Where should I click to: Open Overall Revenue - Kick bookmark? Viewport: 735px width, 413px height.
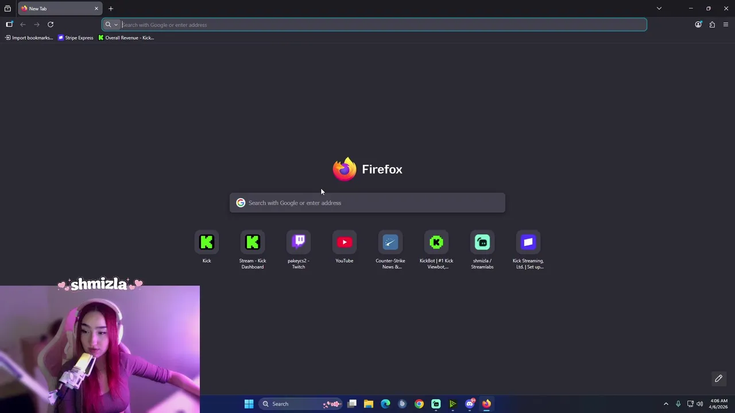pos(126,38)
